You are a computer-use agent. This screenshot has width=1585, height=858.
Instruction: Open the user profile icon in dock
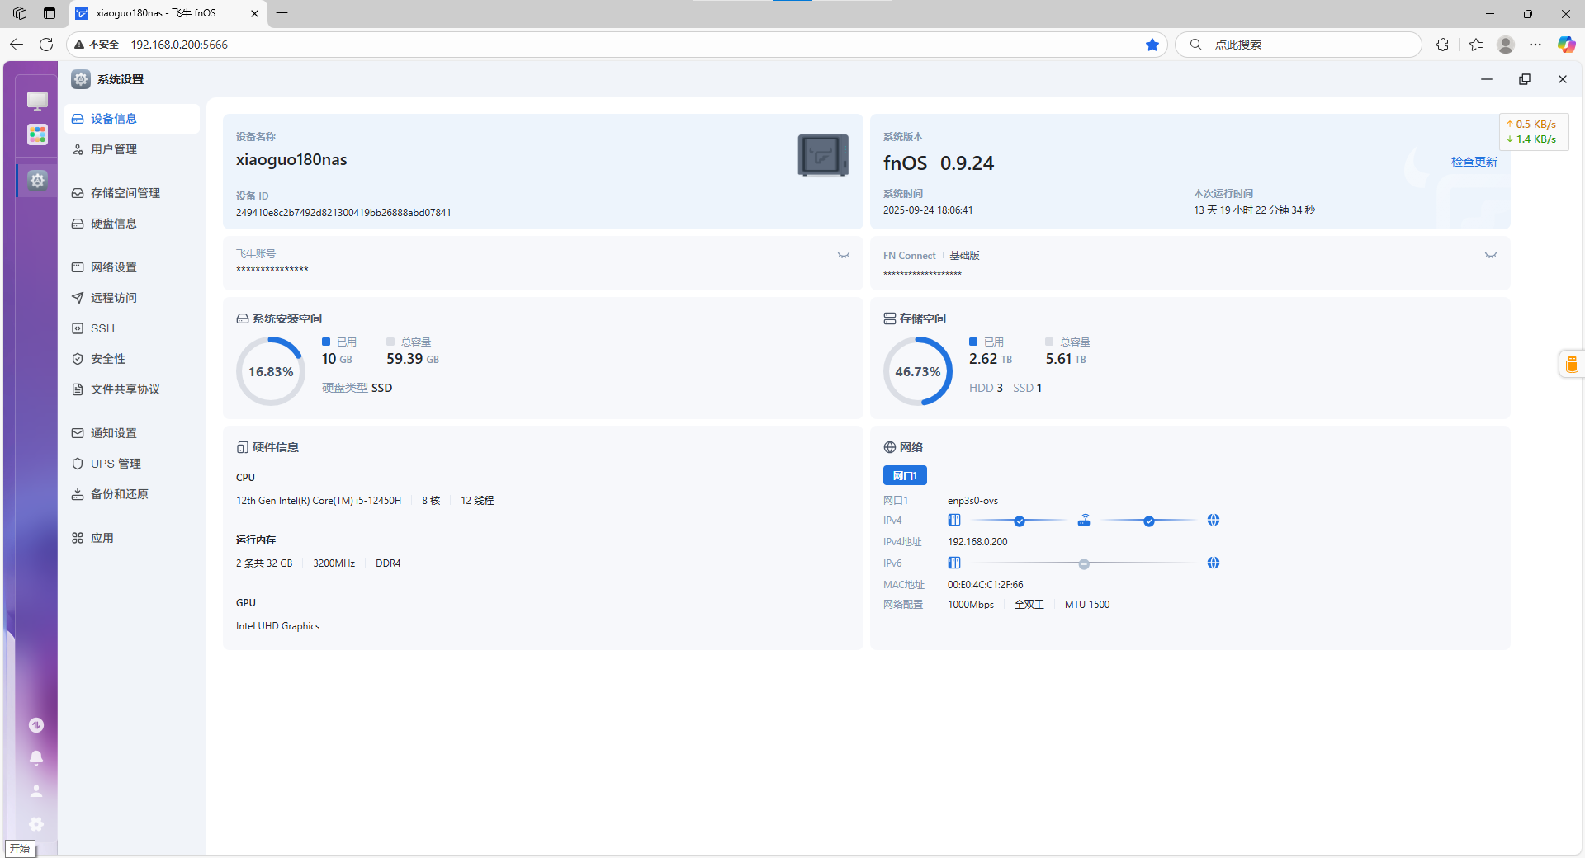pos(36,790)
